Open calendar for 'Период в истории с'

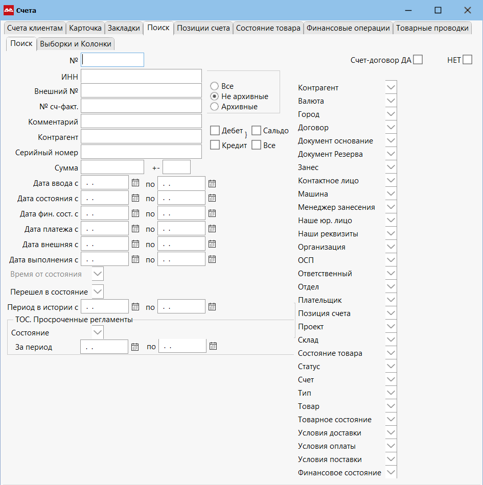click(x=135, y=307)
